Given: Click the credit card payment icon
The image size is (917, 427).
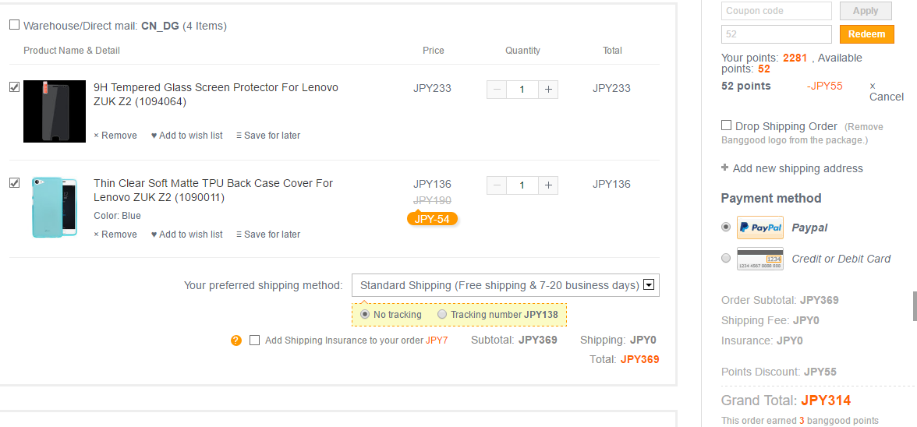Looking at the screenshot, I should tap(759, 259).
